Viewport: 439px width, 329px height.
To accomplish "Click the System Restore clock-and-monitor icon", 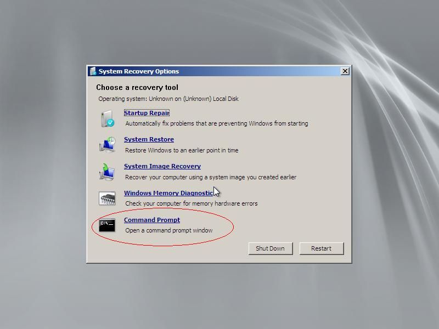I will 107,145.
